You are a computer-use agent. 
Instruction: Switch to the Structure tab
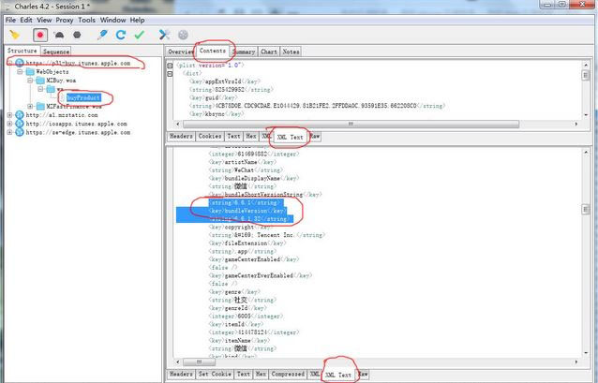pyautogui.click(x=22, y=51)
